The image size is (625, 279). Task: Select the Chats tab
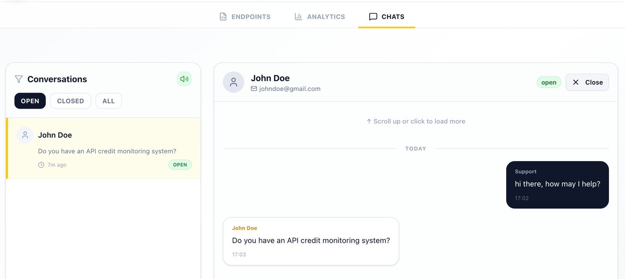(x=386, y=17)
